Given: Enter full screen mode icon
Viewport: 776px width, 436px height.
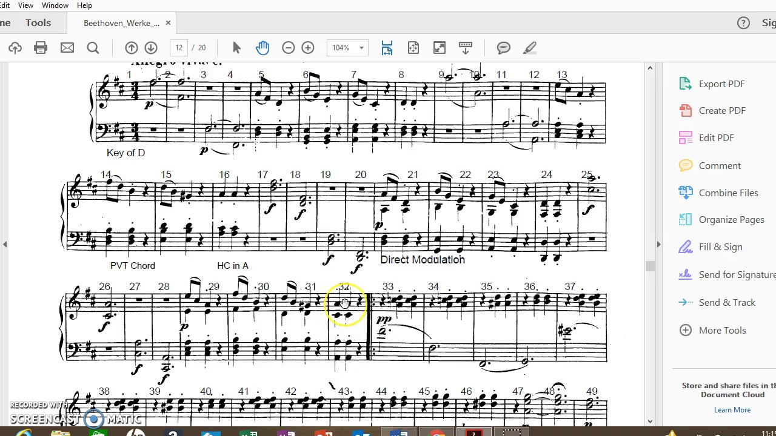Looking at the screenshot, I should tap(440, 48).
